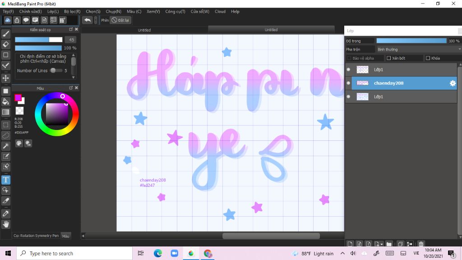Image resolution: width=462 pixels, height=260 pixels.
Task: Click the Number of Lines slider
Action: click(x=56, y=70)
